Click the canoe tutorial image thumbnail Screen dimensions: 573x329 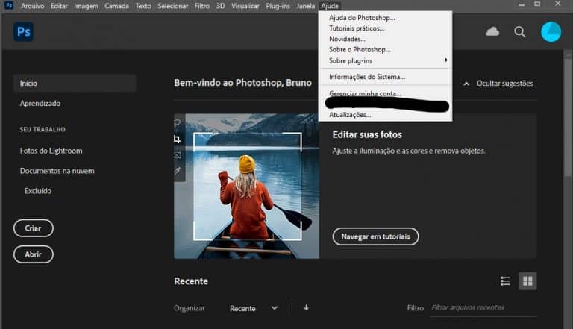tap(247, 186)
